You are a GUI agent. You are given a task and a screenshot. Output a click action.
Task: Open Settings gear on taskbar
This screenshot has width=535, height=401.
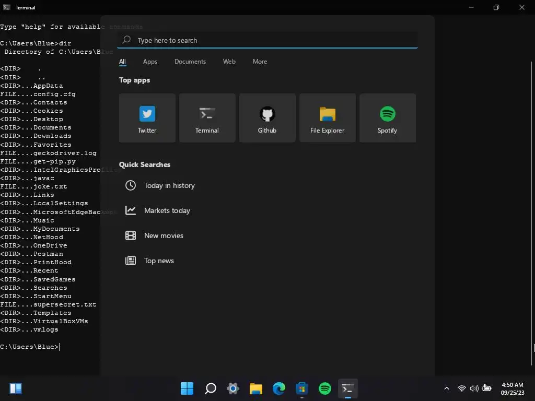[x=233, y=388]
